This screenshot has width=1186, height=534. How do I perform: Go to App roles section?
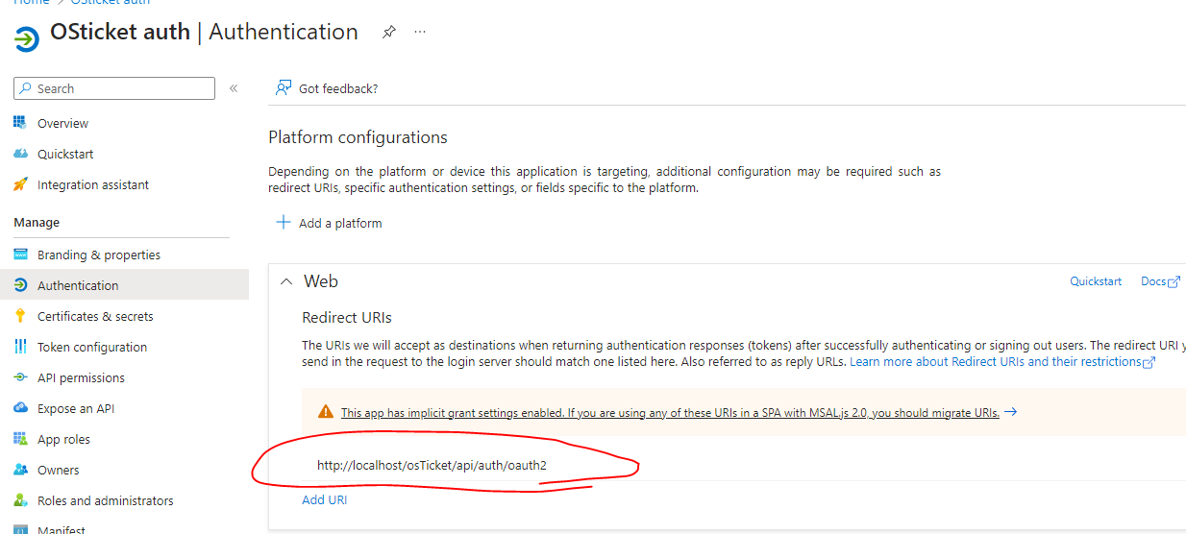63,439
